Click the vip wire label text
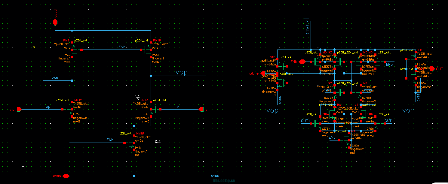This screenshot has height=184, width=448. point(48,107)
